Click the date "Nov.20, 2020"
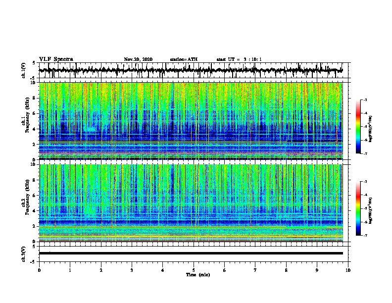The height and width of the screenshot is (303, 392). [x=138, y=59]
